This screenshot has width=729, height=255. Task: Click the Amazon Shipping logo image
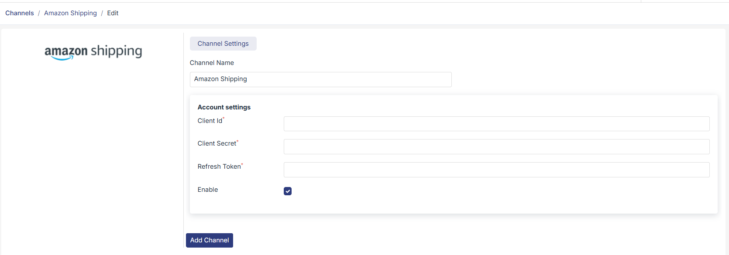click(x=93, y=52)
